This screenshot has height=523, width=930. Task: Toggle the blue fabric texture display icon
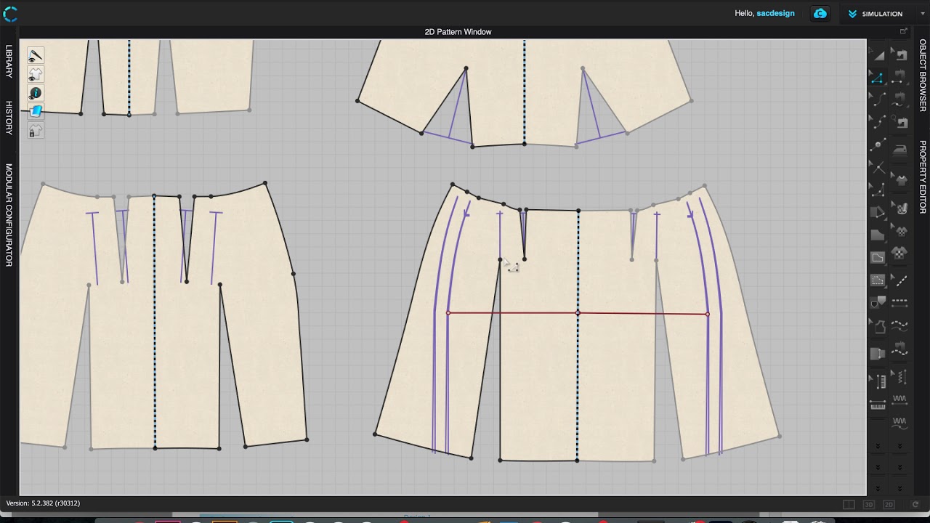point(36,112)
